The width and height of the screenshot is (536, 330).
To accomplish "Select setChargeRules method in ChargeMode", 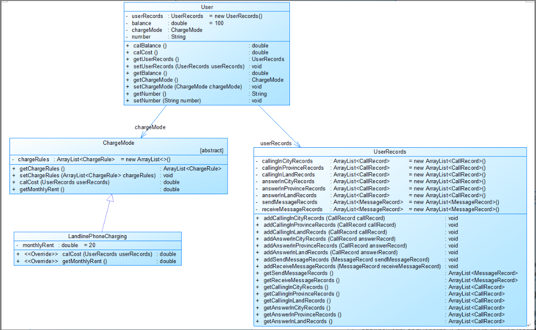I will [x=93, y=175].
